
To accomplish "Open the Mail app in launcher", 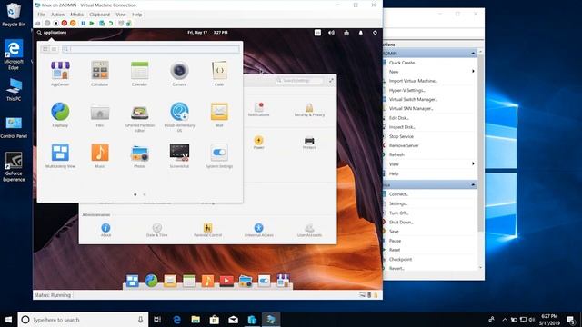I will point(219,115).
